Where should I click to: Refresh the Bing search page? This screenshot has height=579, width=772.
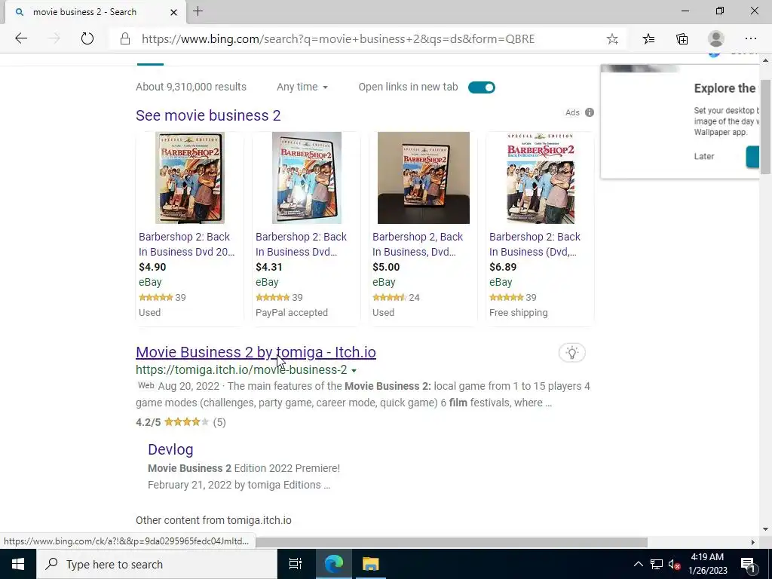tap(87, 38)
